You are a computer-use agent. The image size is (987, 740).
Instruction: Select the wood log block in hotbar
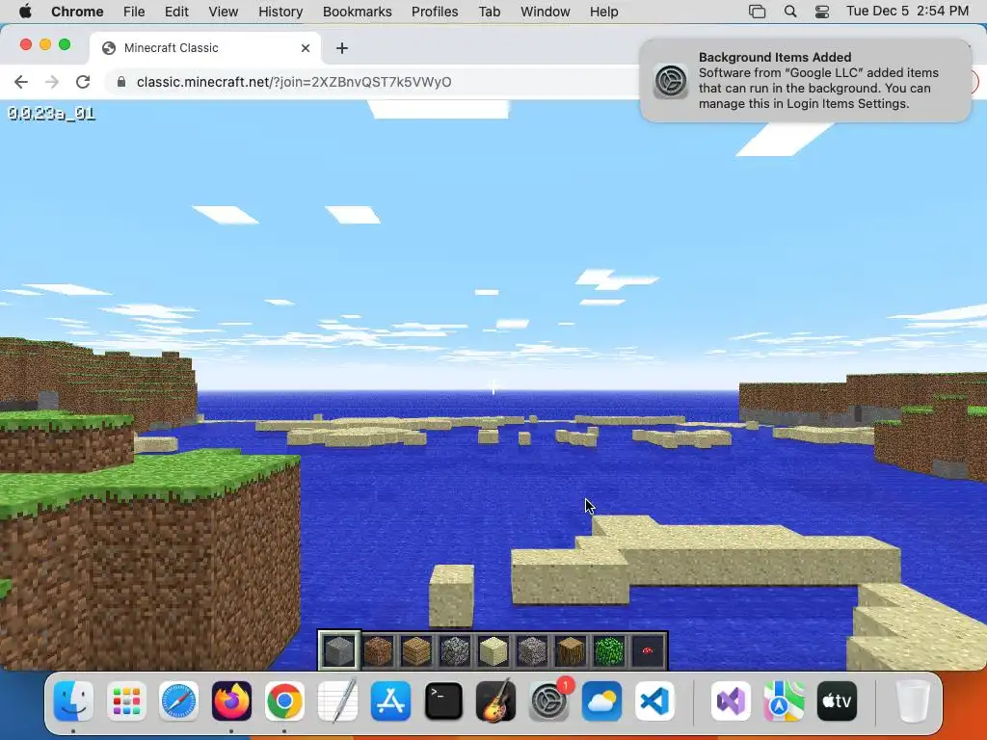click(x=571, y=650)
